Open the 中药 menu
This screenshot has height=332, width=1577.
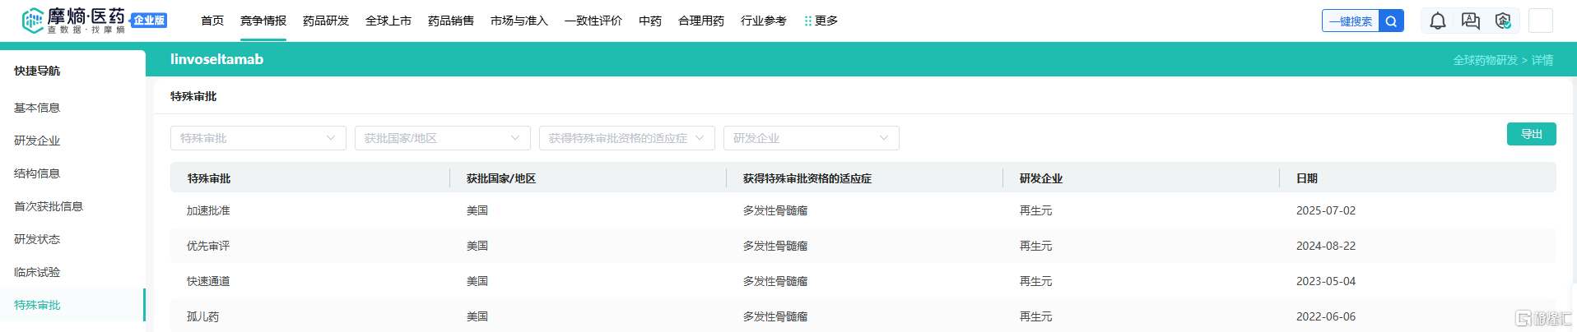(650, 21)
